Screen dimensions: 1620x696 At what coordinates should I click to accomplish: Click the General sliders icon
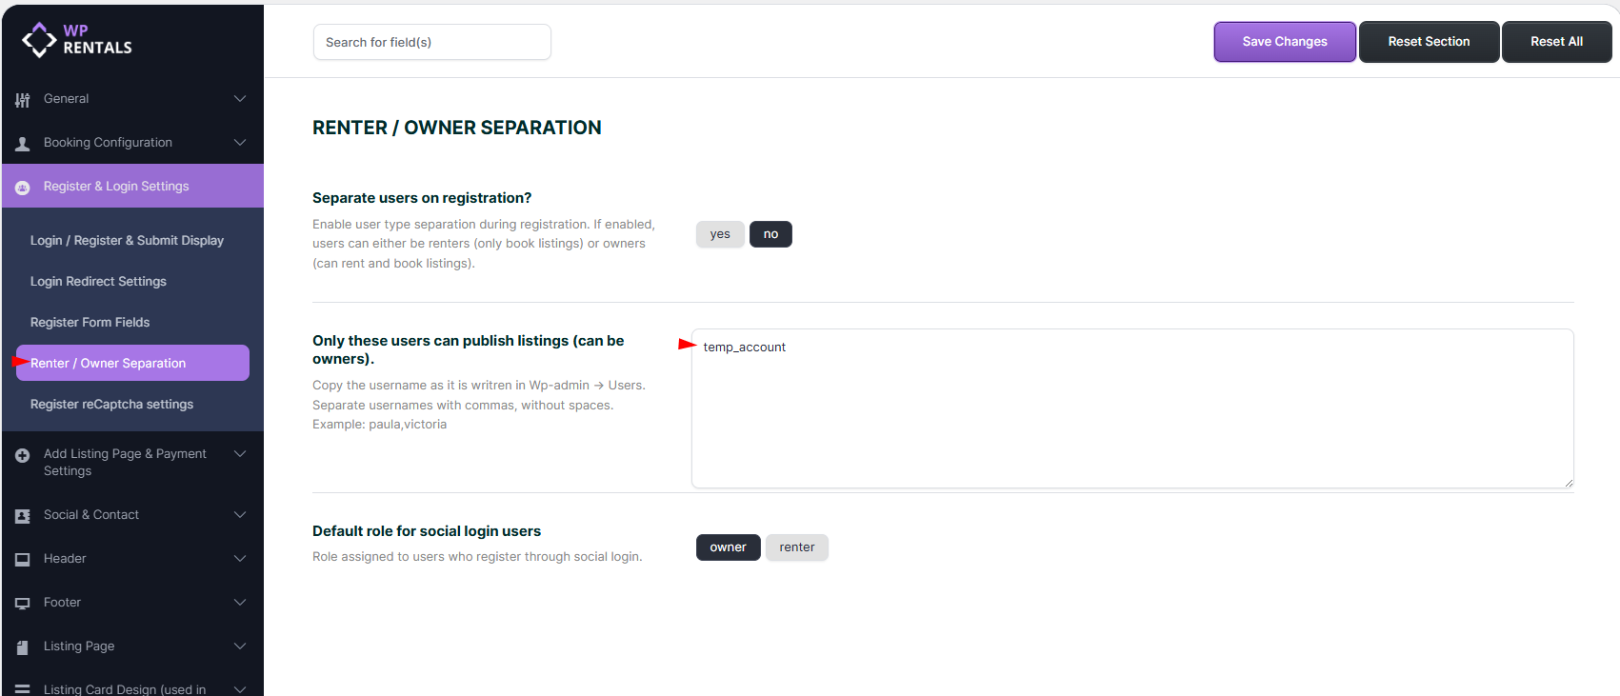23,99
